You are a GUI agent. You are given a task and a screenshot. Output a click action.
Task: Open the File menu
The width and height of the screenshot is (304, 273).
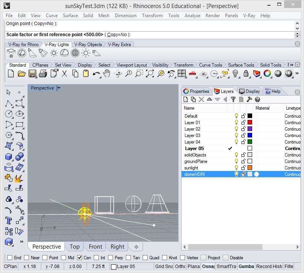[9, 16]
